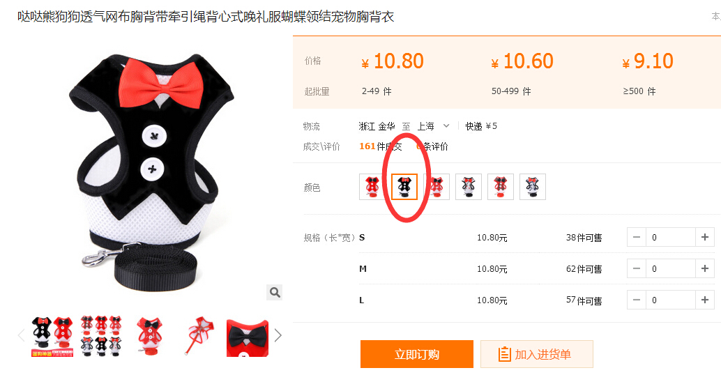Decrease size L quantity with minus
The image size is (721, 375).
(x=637, y=300)
